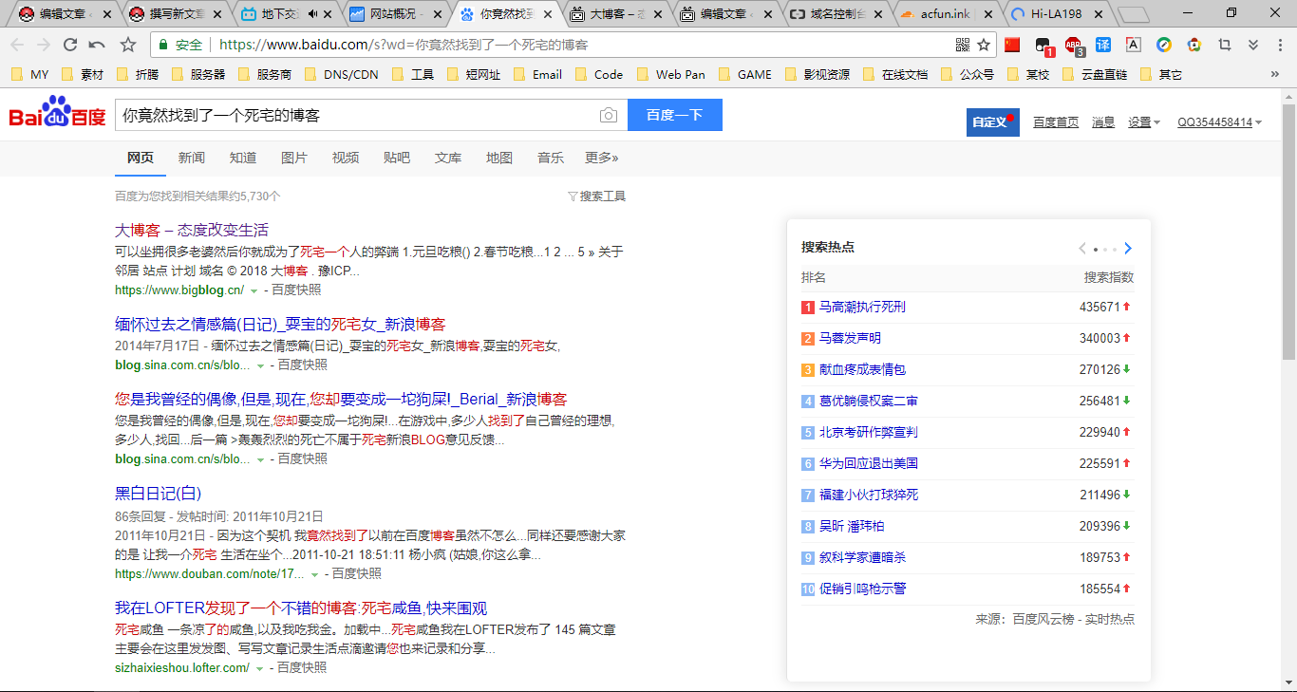Screen dimensions: 1297x692
Task: Open the 更多» tab menu
Action: point(602,158)
